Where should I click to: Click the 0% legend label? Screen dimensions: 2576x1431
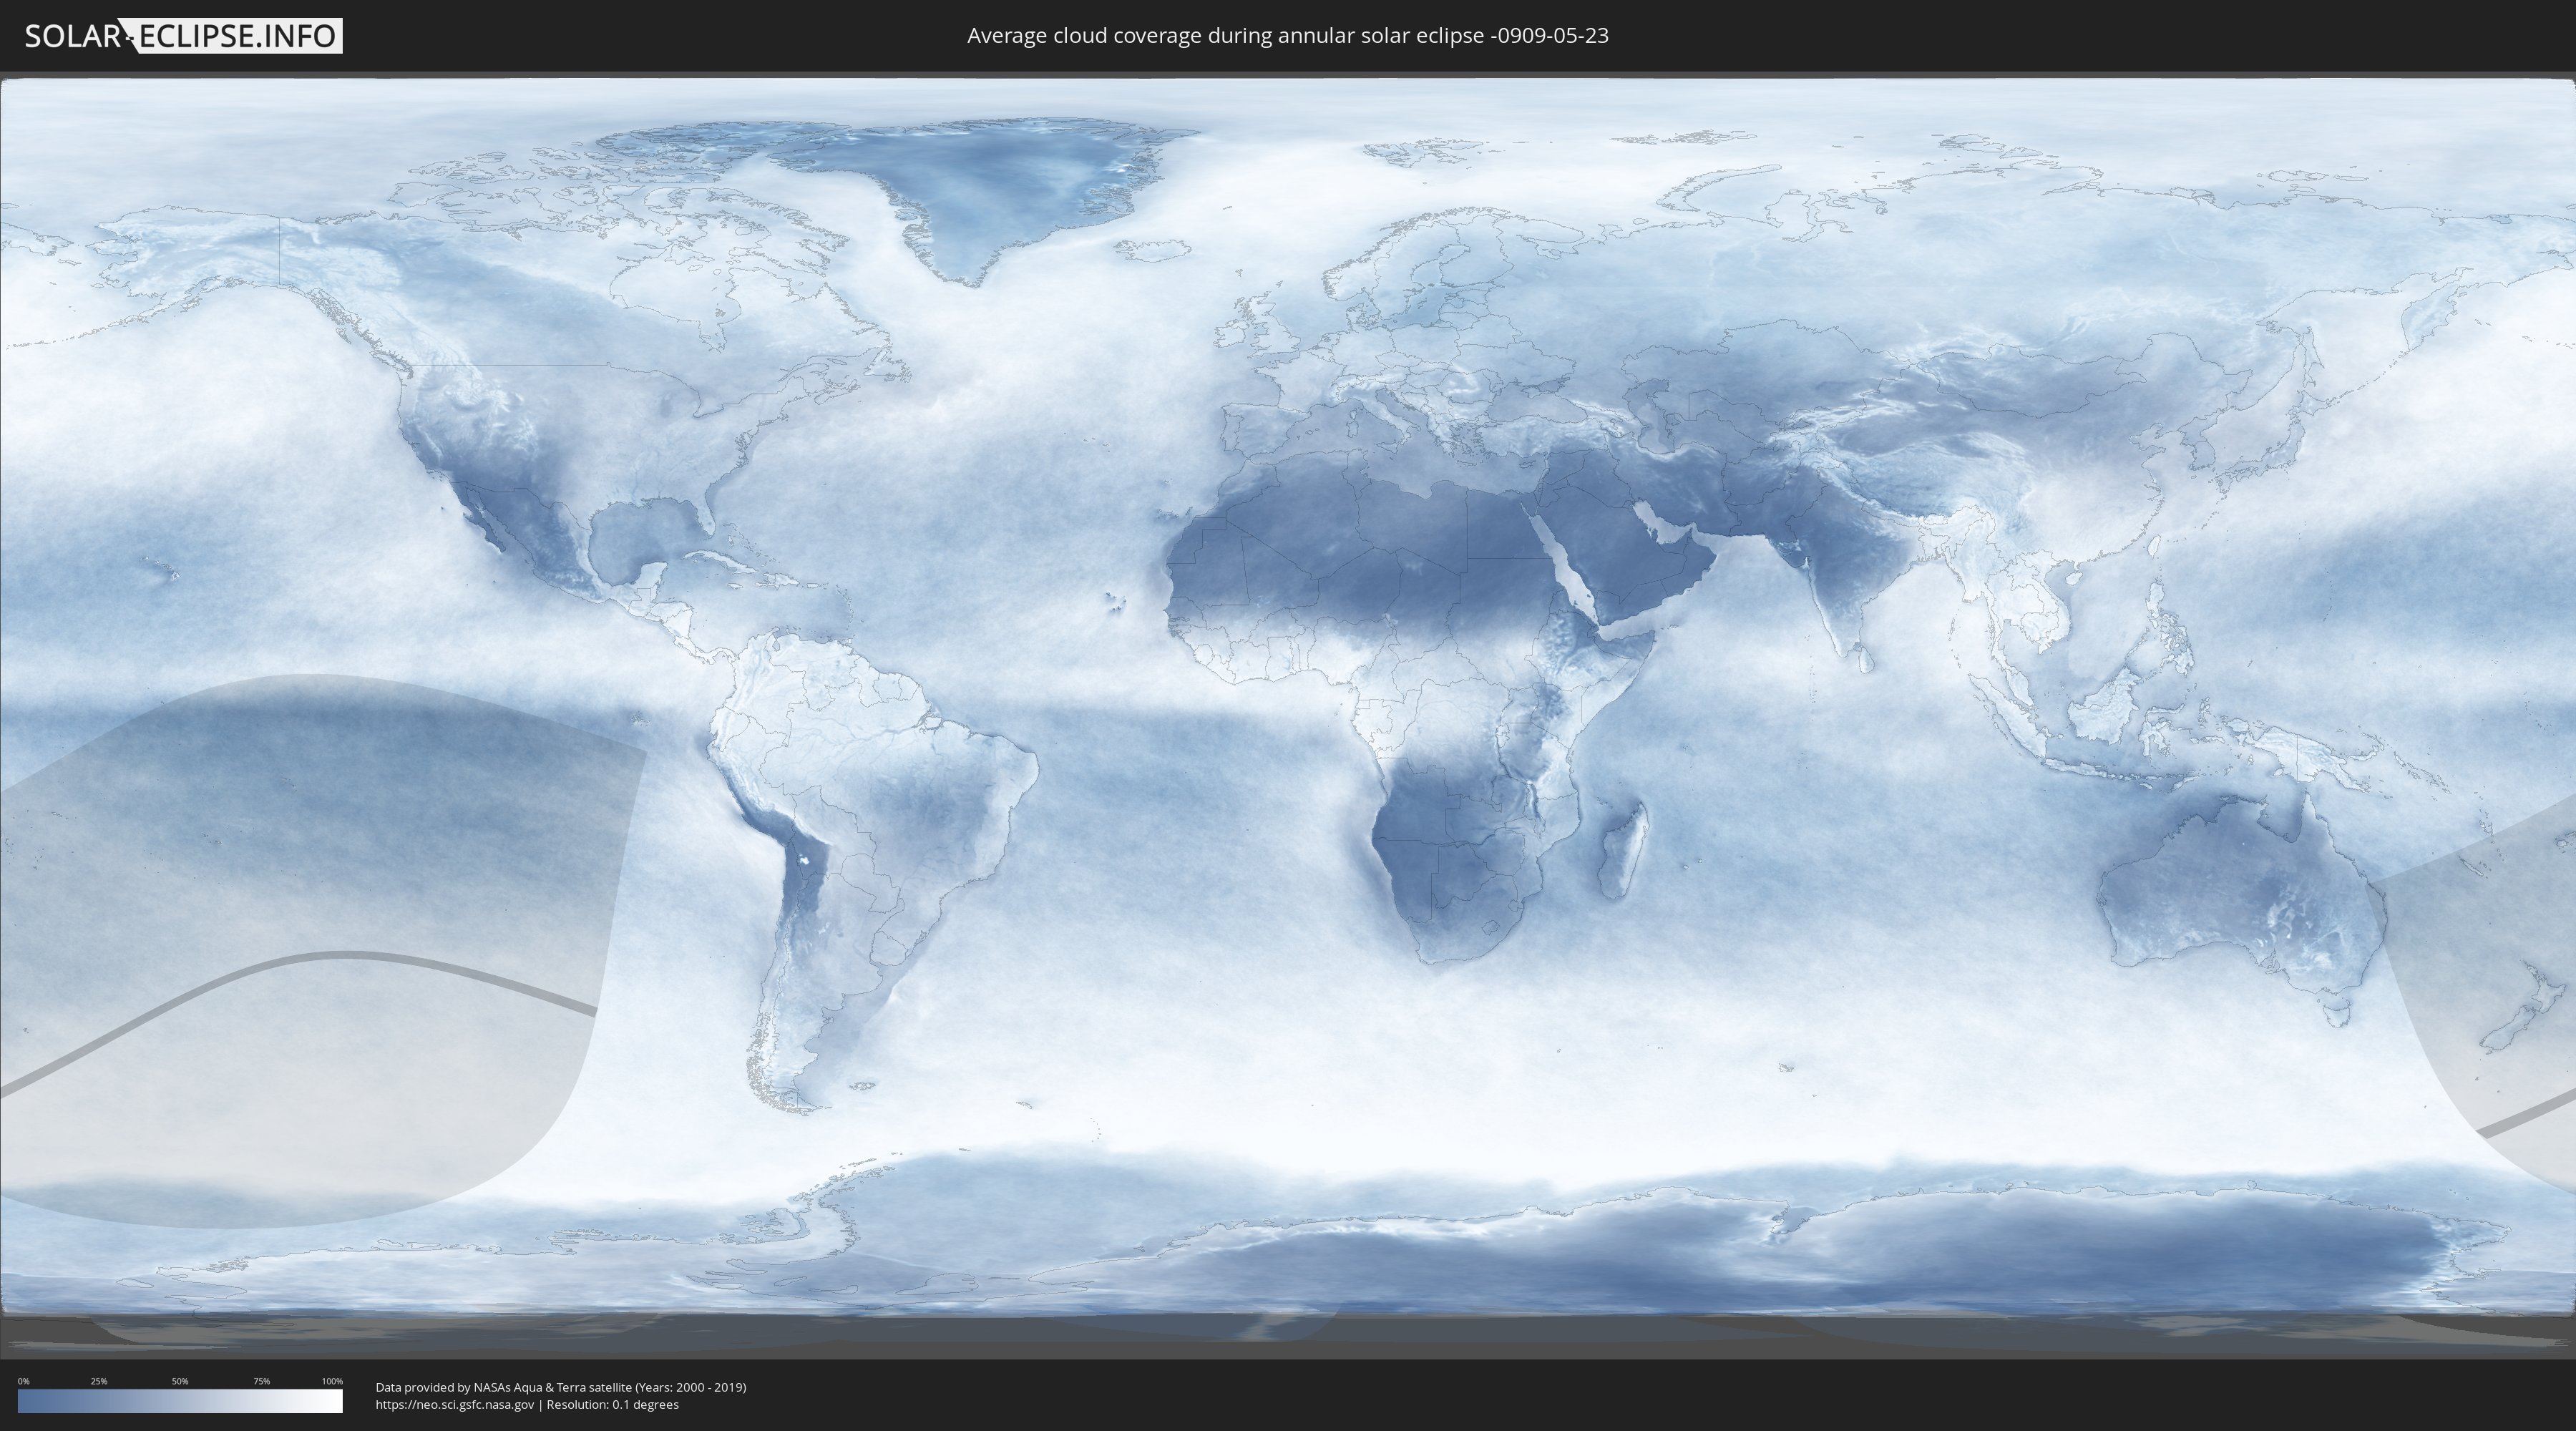(24, 1381)
